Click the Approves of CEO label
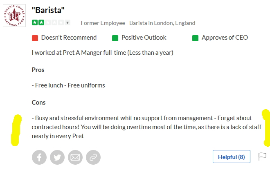The image size is (270, 170). tap(225, 38)
